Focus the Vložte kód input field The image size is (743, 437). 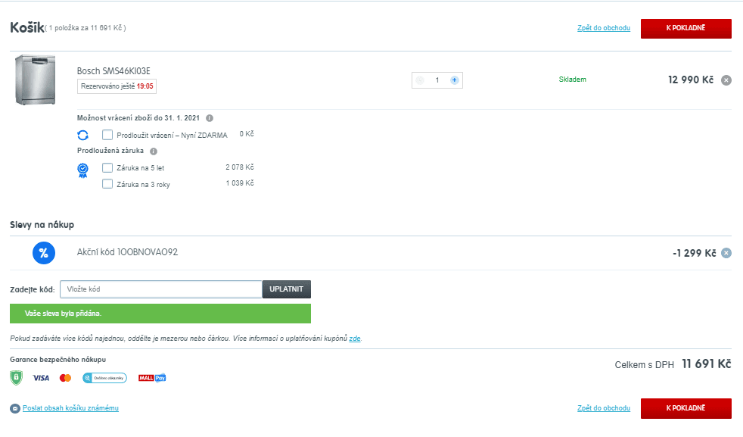[161, 289]
